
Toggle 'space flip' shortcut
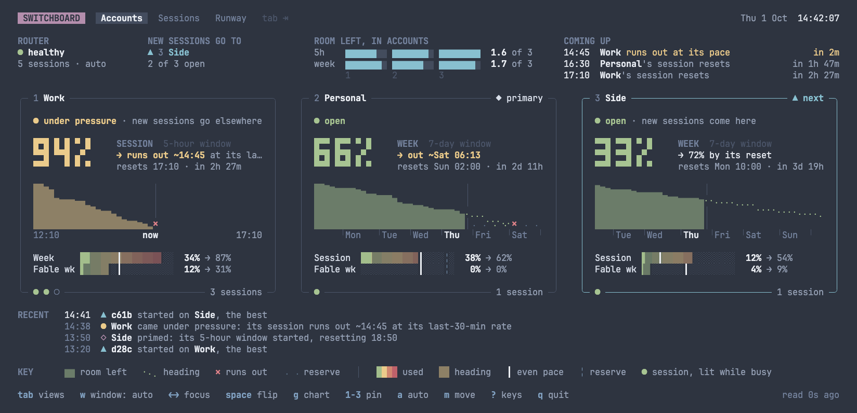(x=252, y=395)
